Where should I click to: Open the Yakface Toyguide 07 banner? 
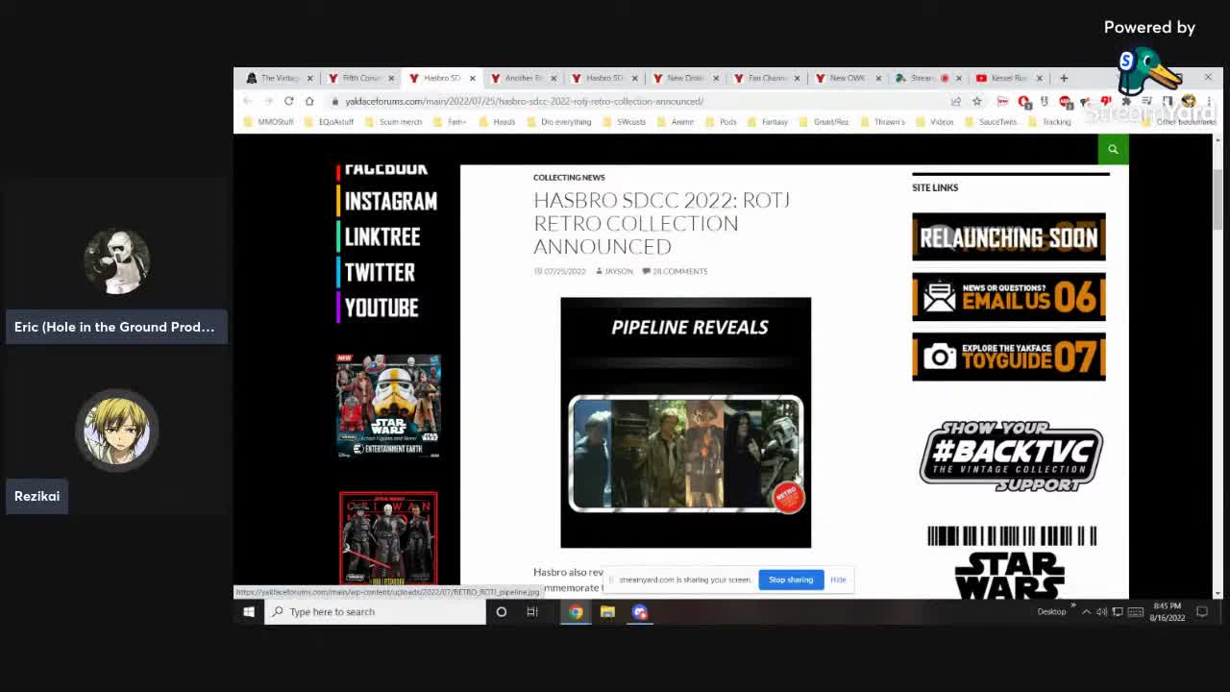[1009, 357]
